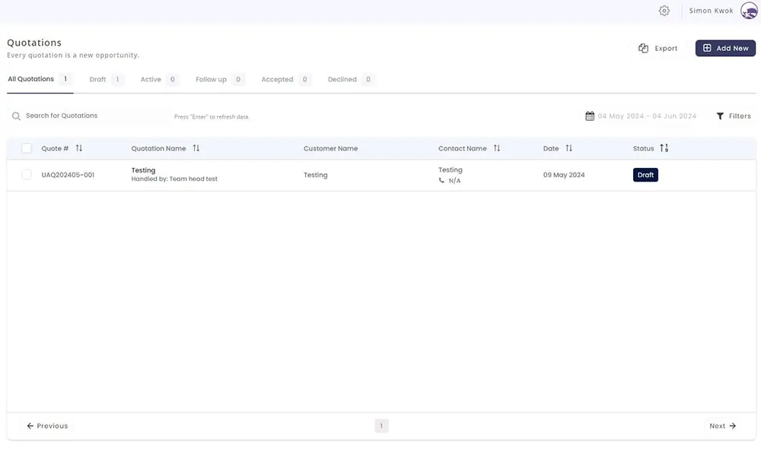The width and height of the screenshot is (761, 456).
Task: Sort by Quotation Name column arrows
Action: (196, 148)
